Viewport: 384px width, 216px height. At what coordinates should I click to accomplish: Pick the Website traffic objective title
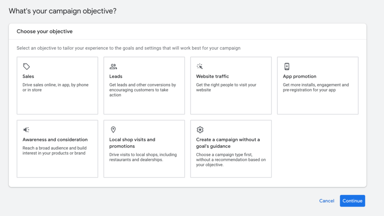point(212,76)
